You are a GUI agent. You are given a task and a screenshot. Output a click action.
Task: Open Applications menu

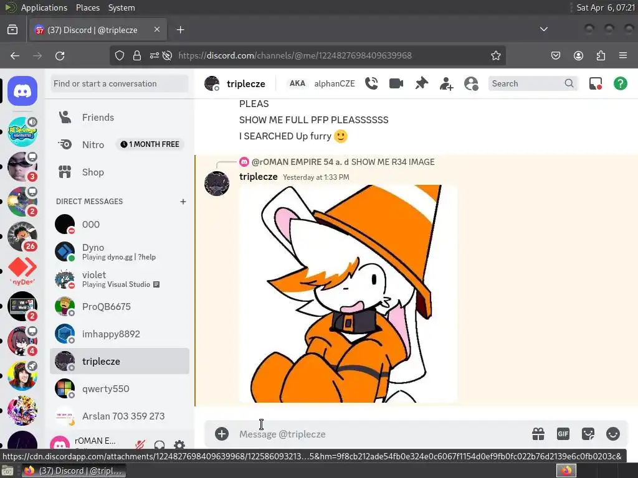click(44, 7)
